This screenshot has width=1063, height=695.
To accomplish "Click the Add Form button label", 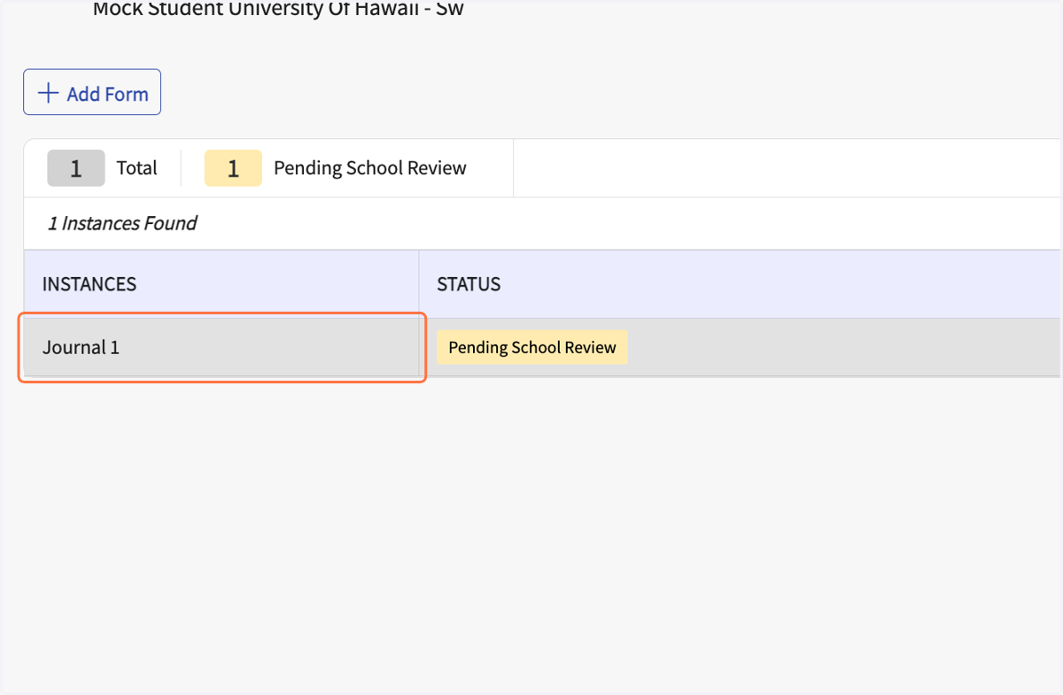I will (107, 94).
